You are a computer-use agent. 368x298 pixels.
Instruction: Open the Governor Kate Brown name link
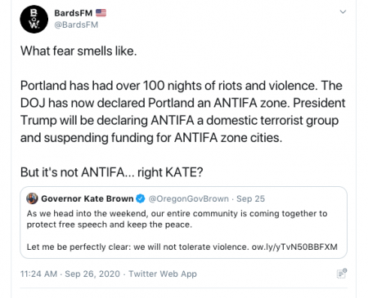coord(88,198)
